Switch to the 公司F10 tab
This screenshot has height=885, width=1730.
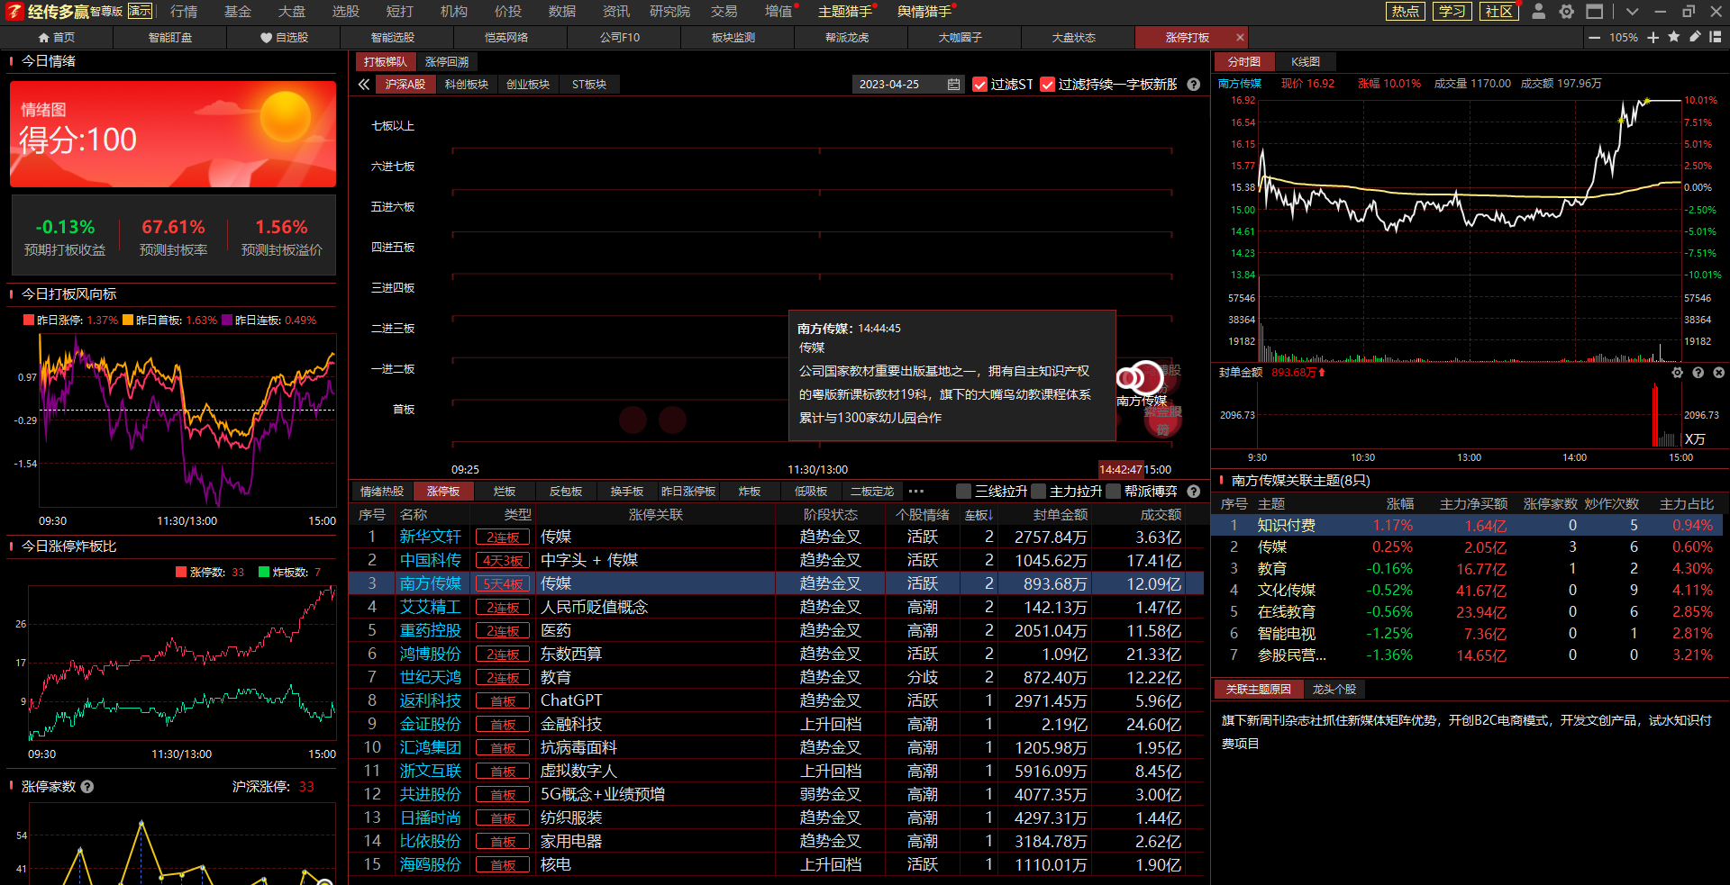coord(620,38)
